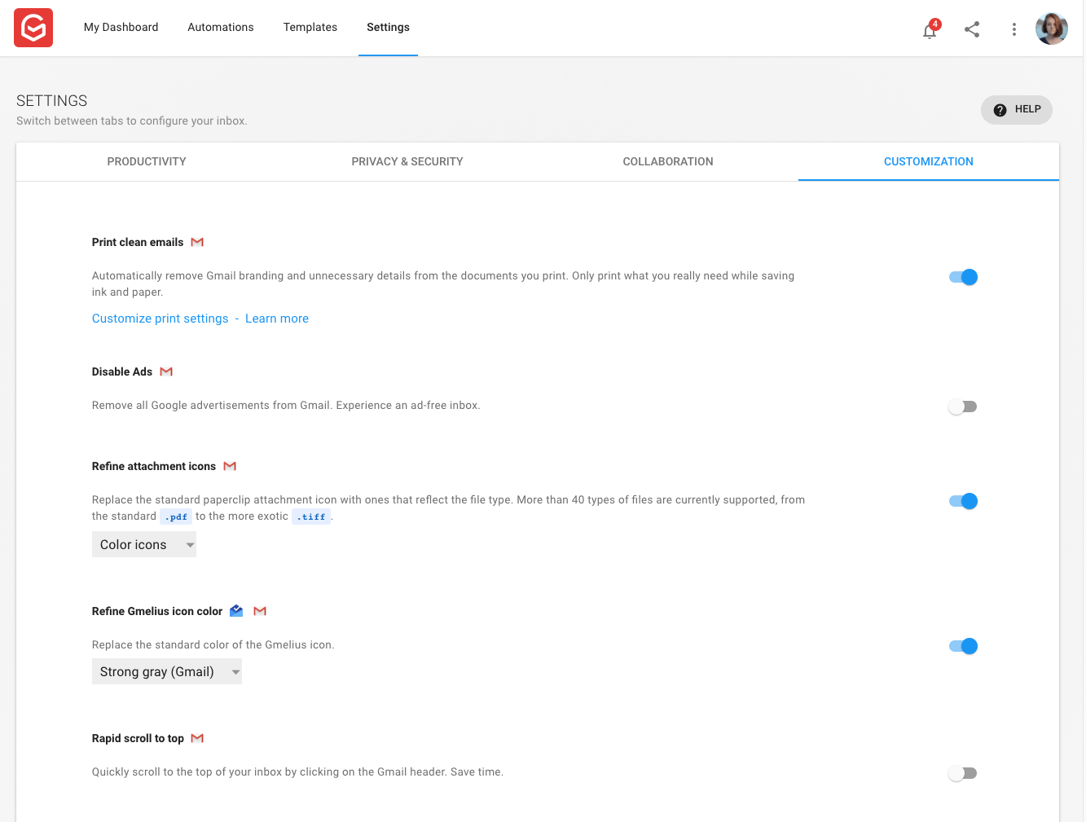1086x822 pixels.
Task: Open the three-dot overflow menu
Action: coord(1013,29)
